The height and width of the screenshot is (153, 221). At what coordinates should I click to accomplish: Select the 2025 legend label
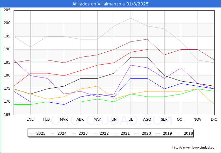tap(41, 133)
